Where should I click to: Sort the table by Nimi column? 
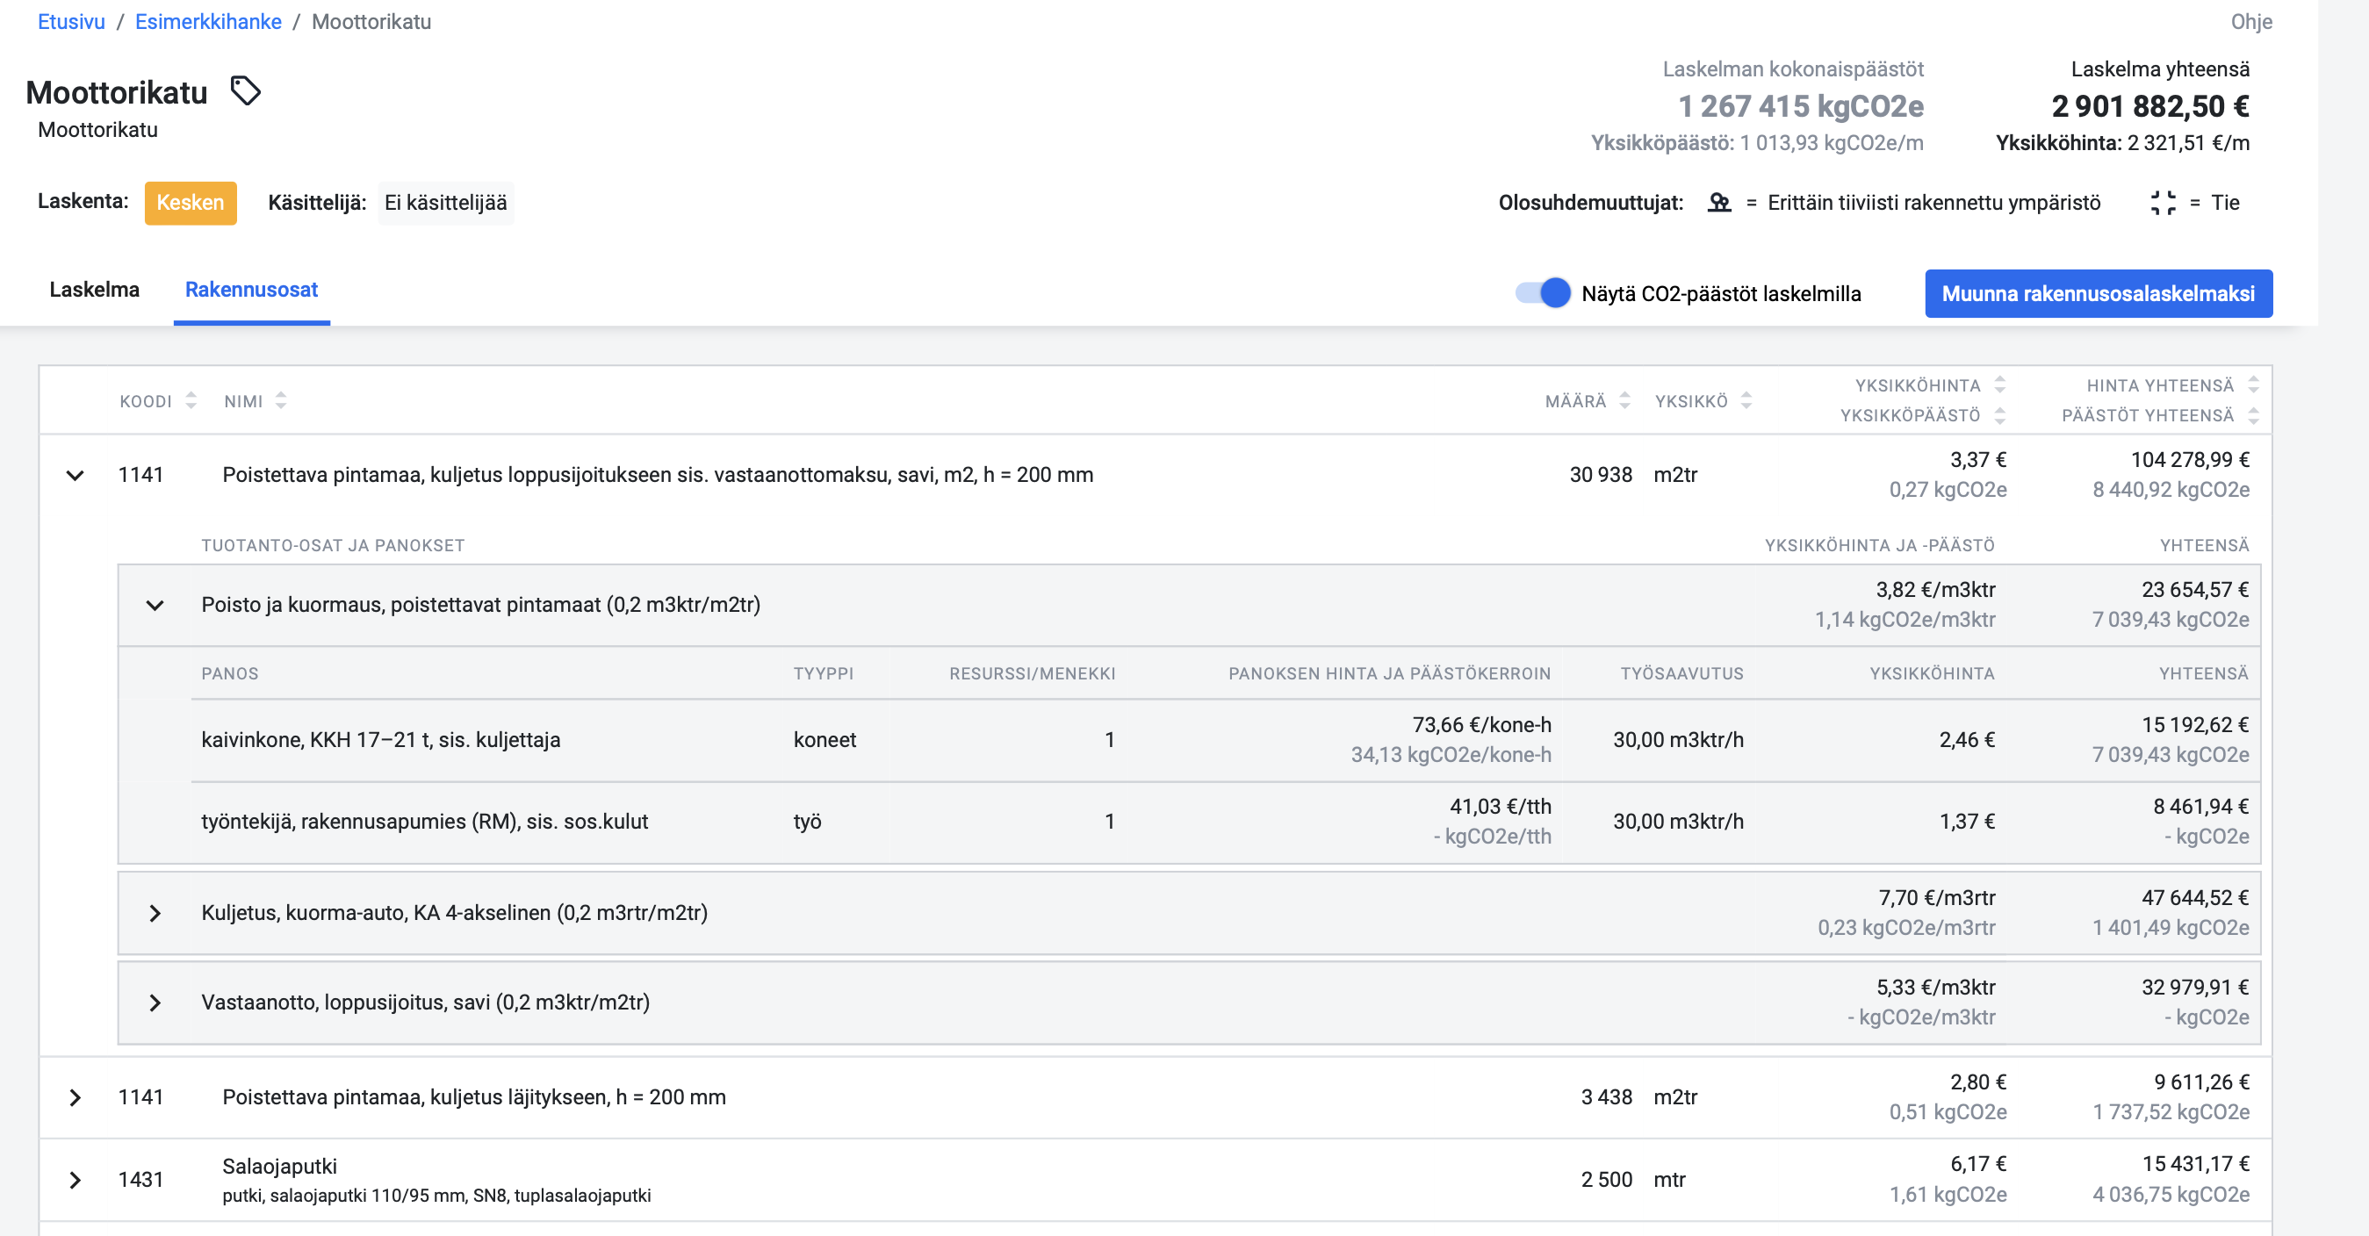point(281,400)
